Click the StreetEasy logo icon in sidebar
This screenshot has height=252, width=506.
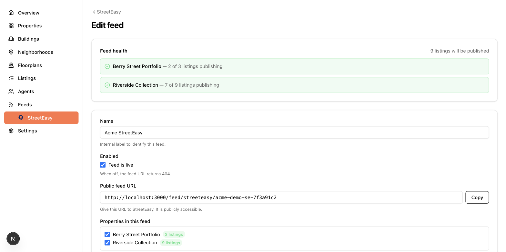[21, 118]
